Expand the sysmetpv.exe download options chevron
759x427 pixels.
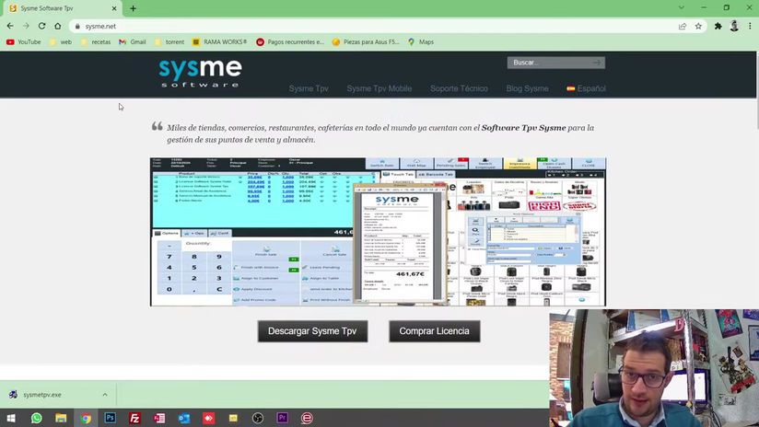105,395
